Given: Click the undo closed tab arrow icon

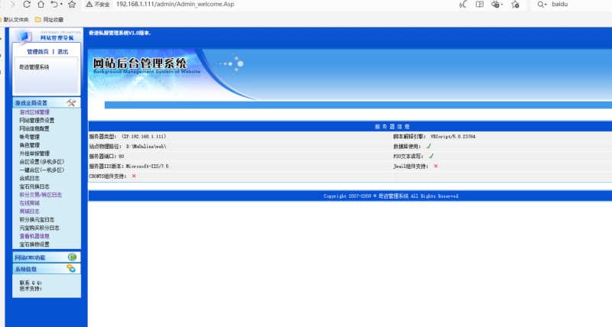Looking at the screenshot, I should [x=54, y=5].
